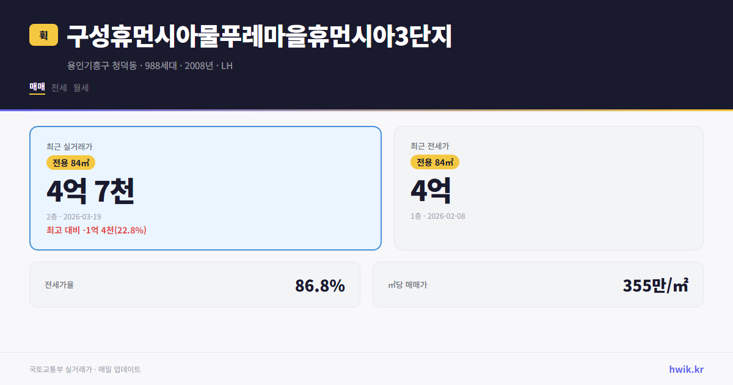Enable the 월세 price view
Screen dimensions: 733x385
(x=81, y=87)
